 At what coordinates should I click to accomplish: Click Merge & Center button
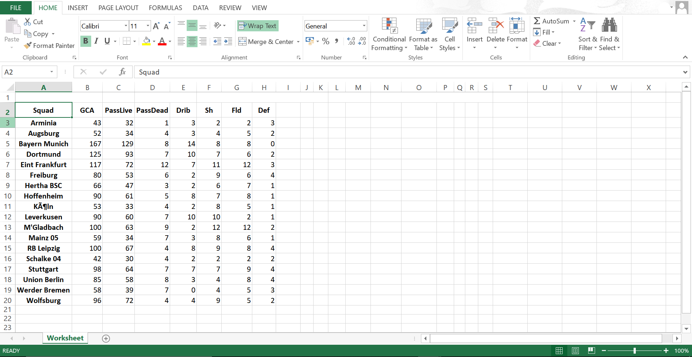[x=266, y=42]
